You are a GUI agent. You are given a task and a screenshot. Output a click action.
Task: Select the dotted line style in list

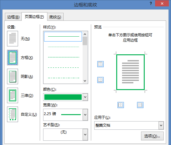click(x=63, y=47)
